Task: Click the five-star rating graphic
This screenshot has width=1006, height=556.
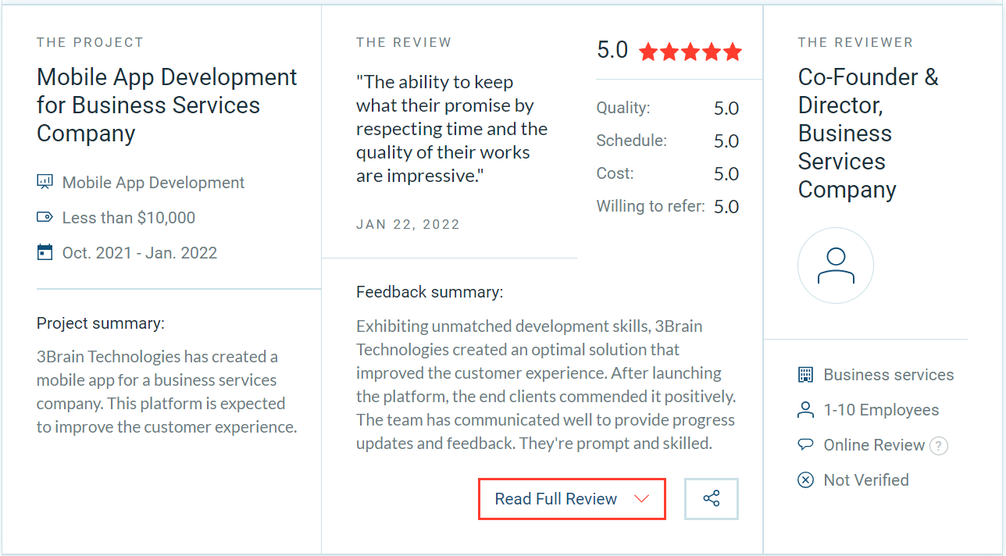Action: 690,52
